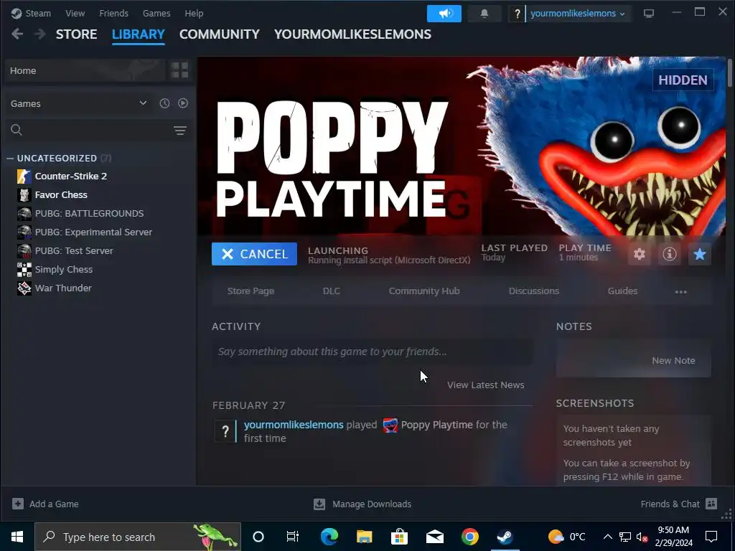Click the Steam logo icon in menu bar
This screenshot has width=735, height=551.
click(17, 13)
